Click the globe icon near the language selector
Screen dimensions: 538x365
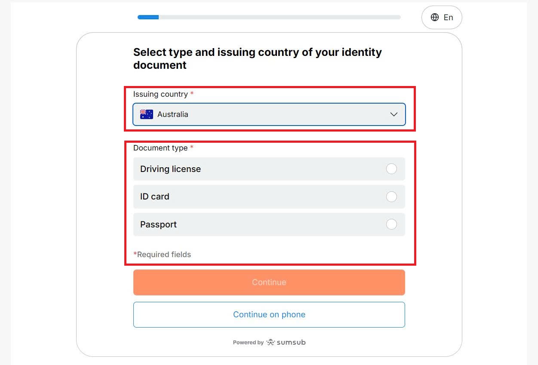click(x=434, y=17)
